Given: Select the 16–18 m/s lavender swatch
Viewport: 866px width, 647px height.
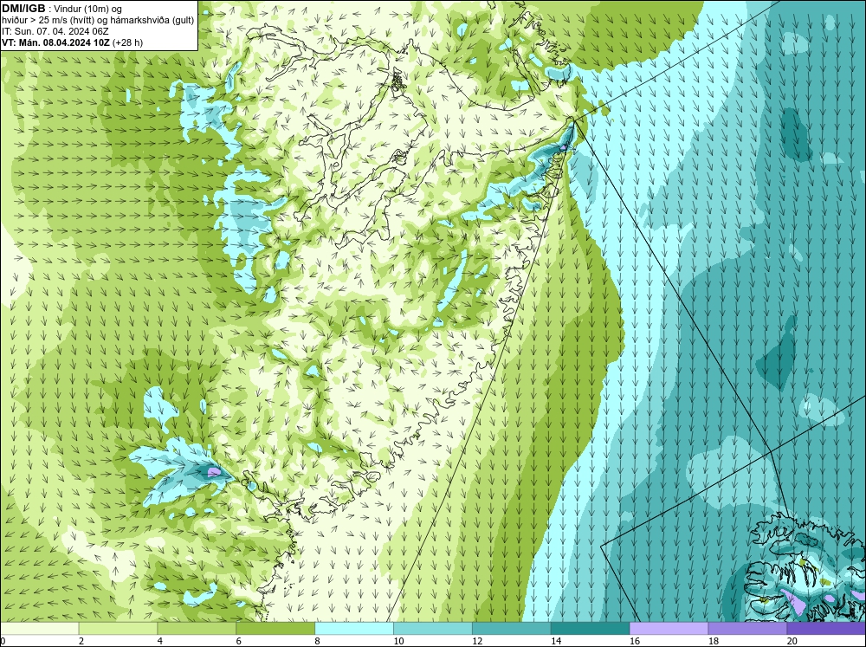Looking at the screenshot, I should (x=669, y=629).
